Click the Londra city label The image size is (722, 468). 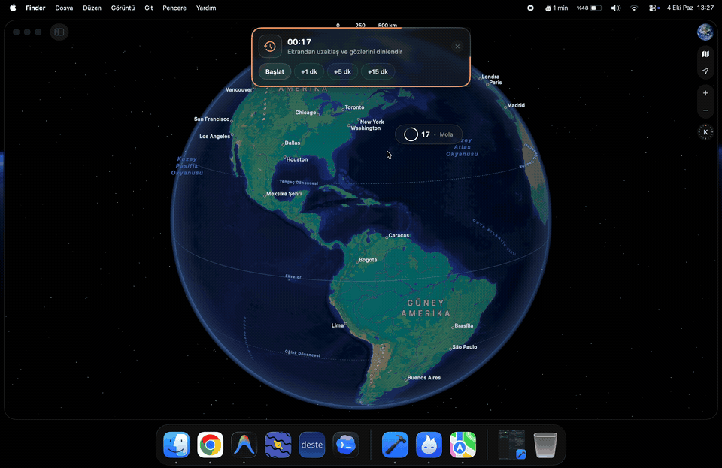(490, 77)
